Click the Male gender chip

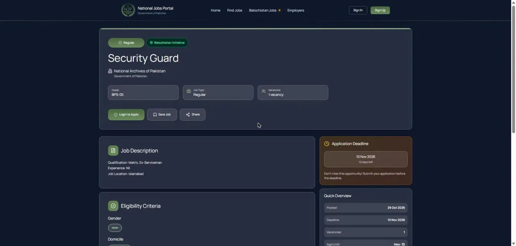pos(115,228)
